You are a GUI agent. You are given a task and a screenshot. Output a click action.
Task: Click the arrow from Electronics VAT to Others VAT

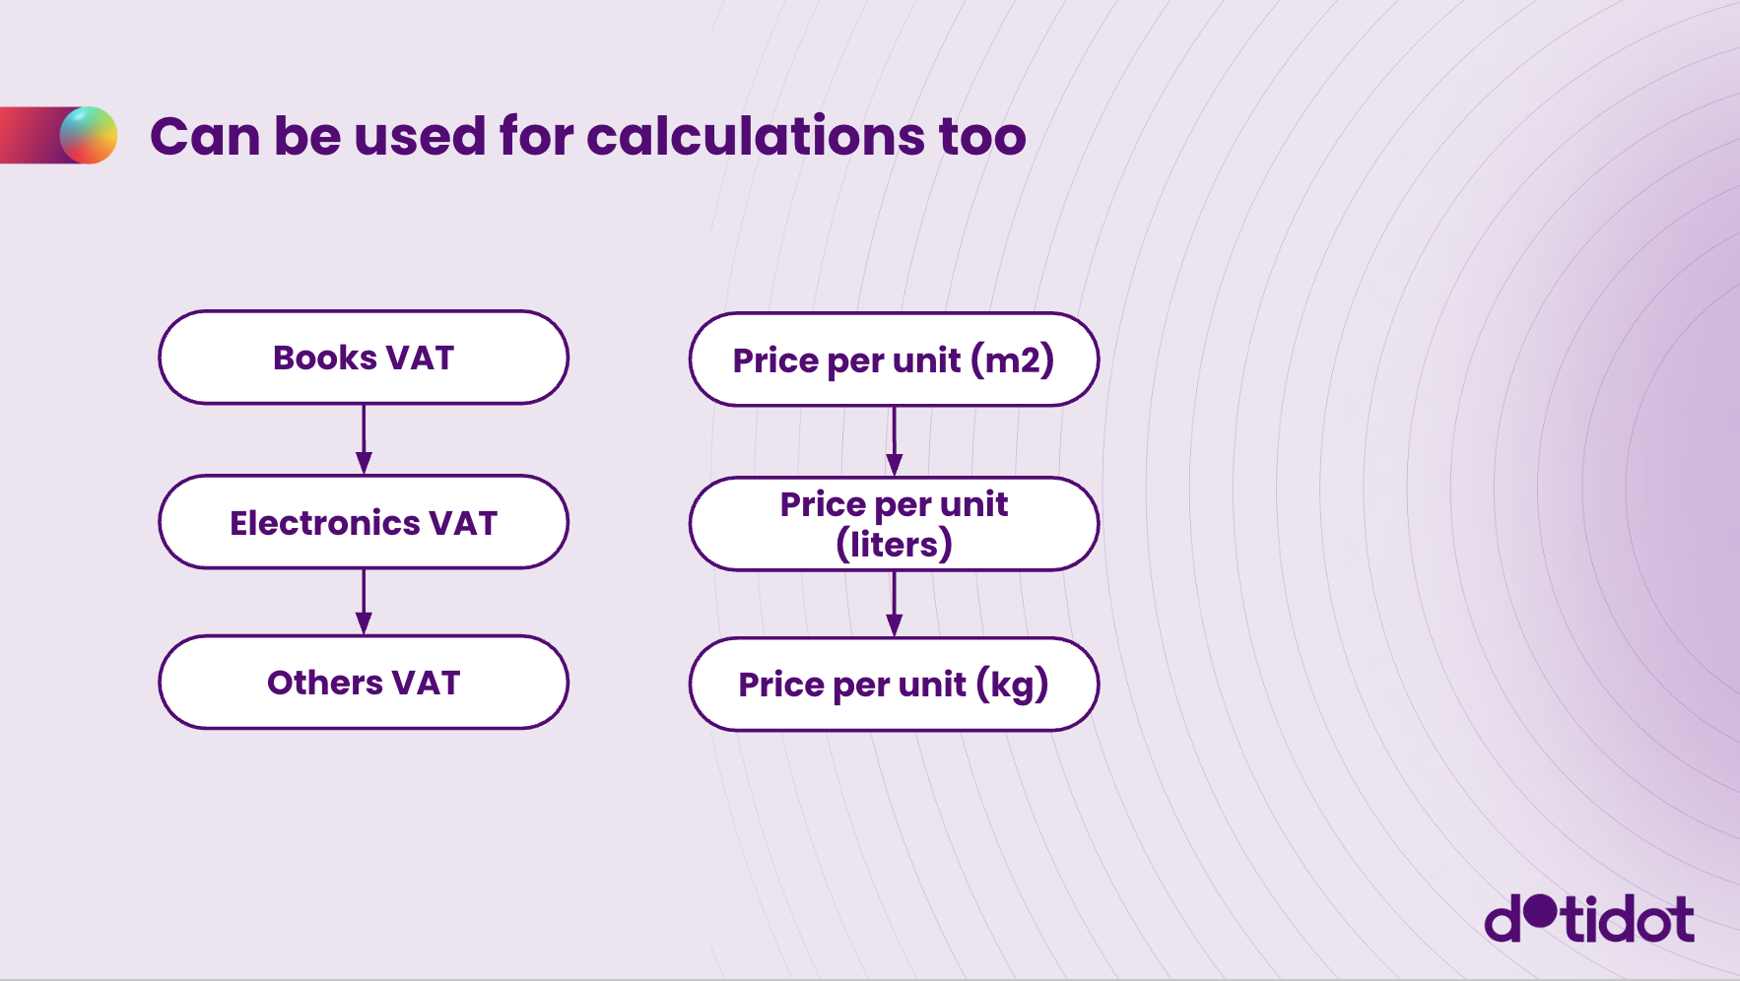(364, 602)
